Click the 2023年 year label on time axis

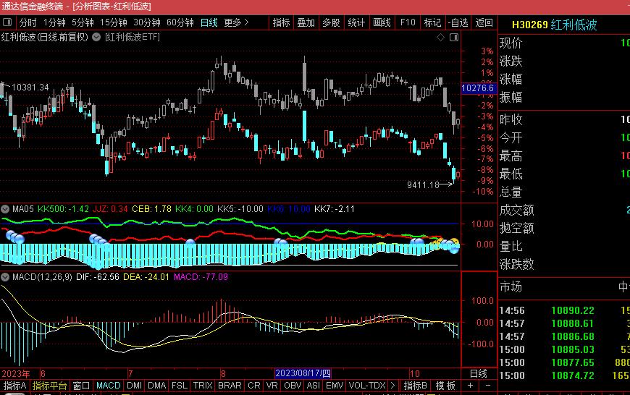pyautogui.click(x=16, y=374)
